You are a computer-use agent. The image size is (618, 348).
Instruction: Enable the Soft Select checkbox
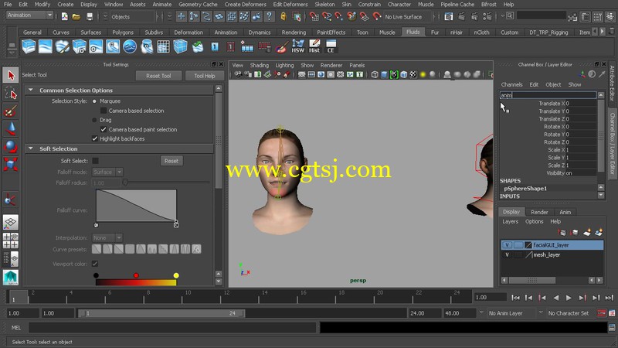click(x=95, y=161)
